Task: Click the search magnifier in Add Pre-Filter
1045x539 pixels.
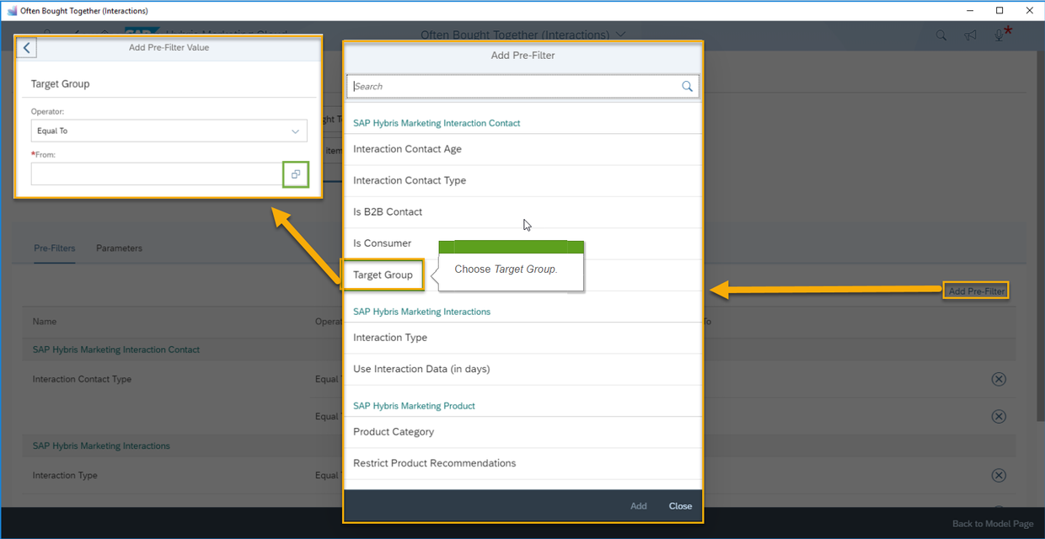Action: [x=688, y=87]
